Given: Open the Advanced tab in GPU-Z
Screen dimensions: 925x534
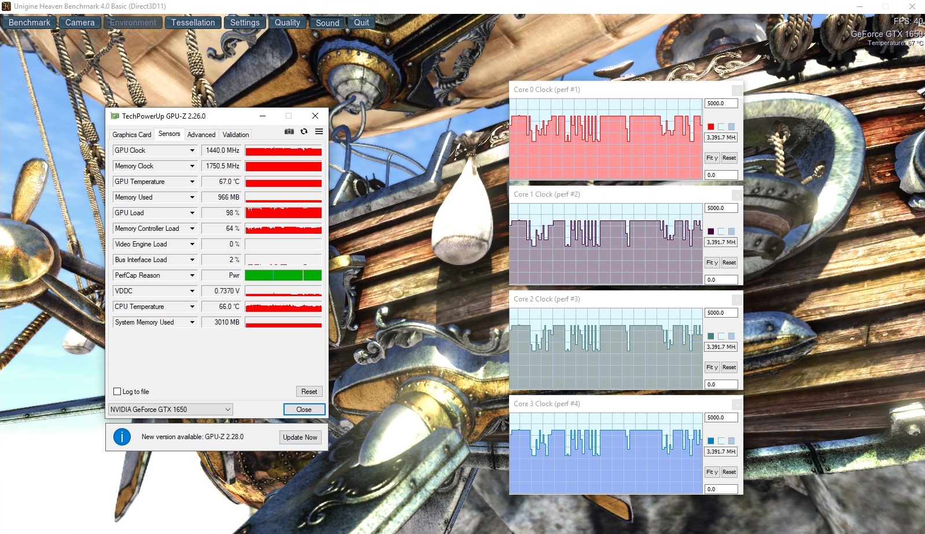Looking at the screenshot, I should (x=201, y=135).
